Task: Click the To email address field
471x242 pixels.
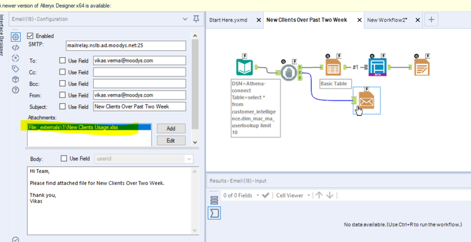Action: (x=140, y=60)
